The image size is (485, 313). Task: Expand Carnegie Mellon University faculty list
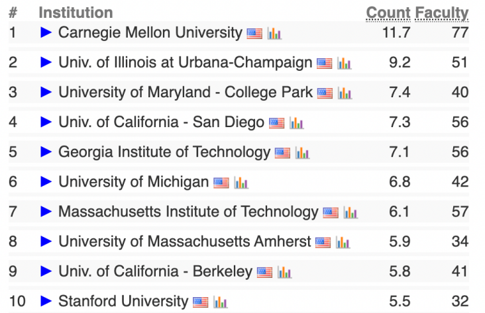pos(46,32)
